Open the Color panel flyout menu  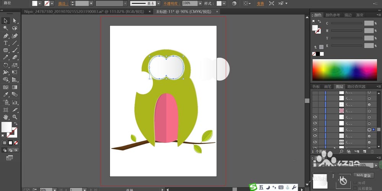(x=379, y=15)
